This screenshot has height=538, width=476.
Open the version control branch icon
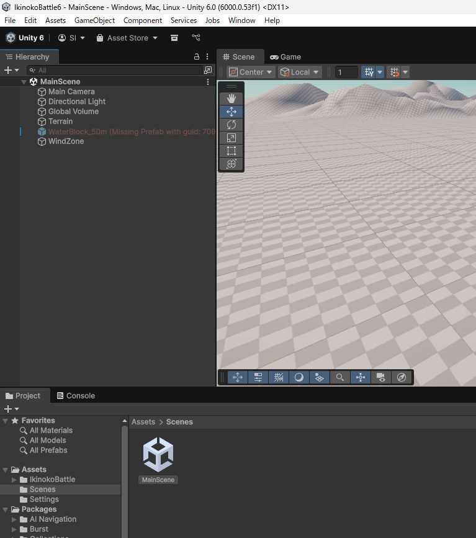196,38
